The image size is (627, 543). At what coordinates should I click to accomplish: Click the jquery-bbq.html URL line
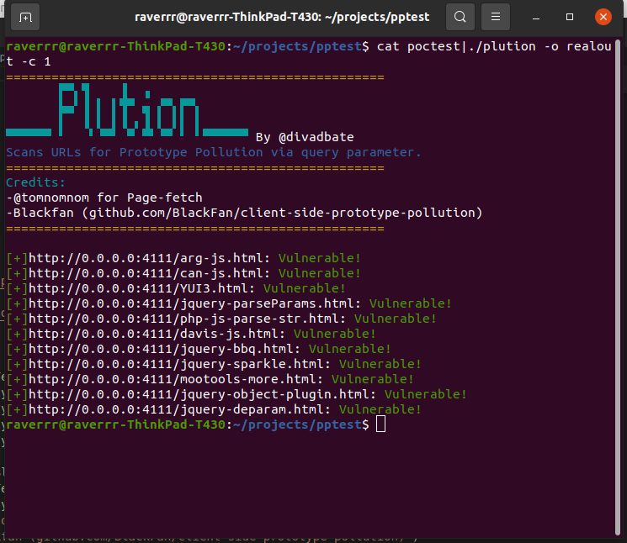click(199, 349)
